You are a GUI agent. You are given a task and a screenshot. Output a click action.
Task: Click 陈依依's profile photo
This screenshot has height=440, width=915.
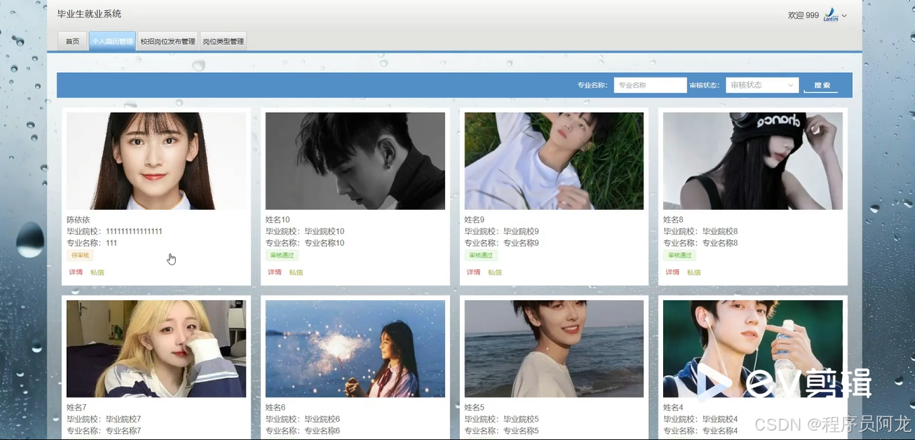tap(156, 161)
